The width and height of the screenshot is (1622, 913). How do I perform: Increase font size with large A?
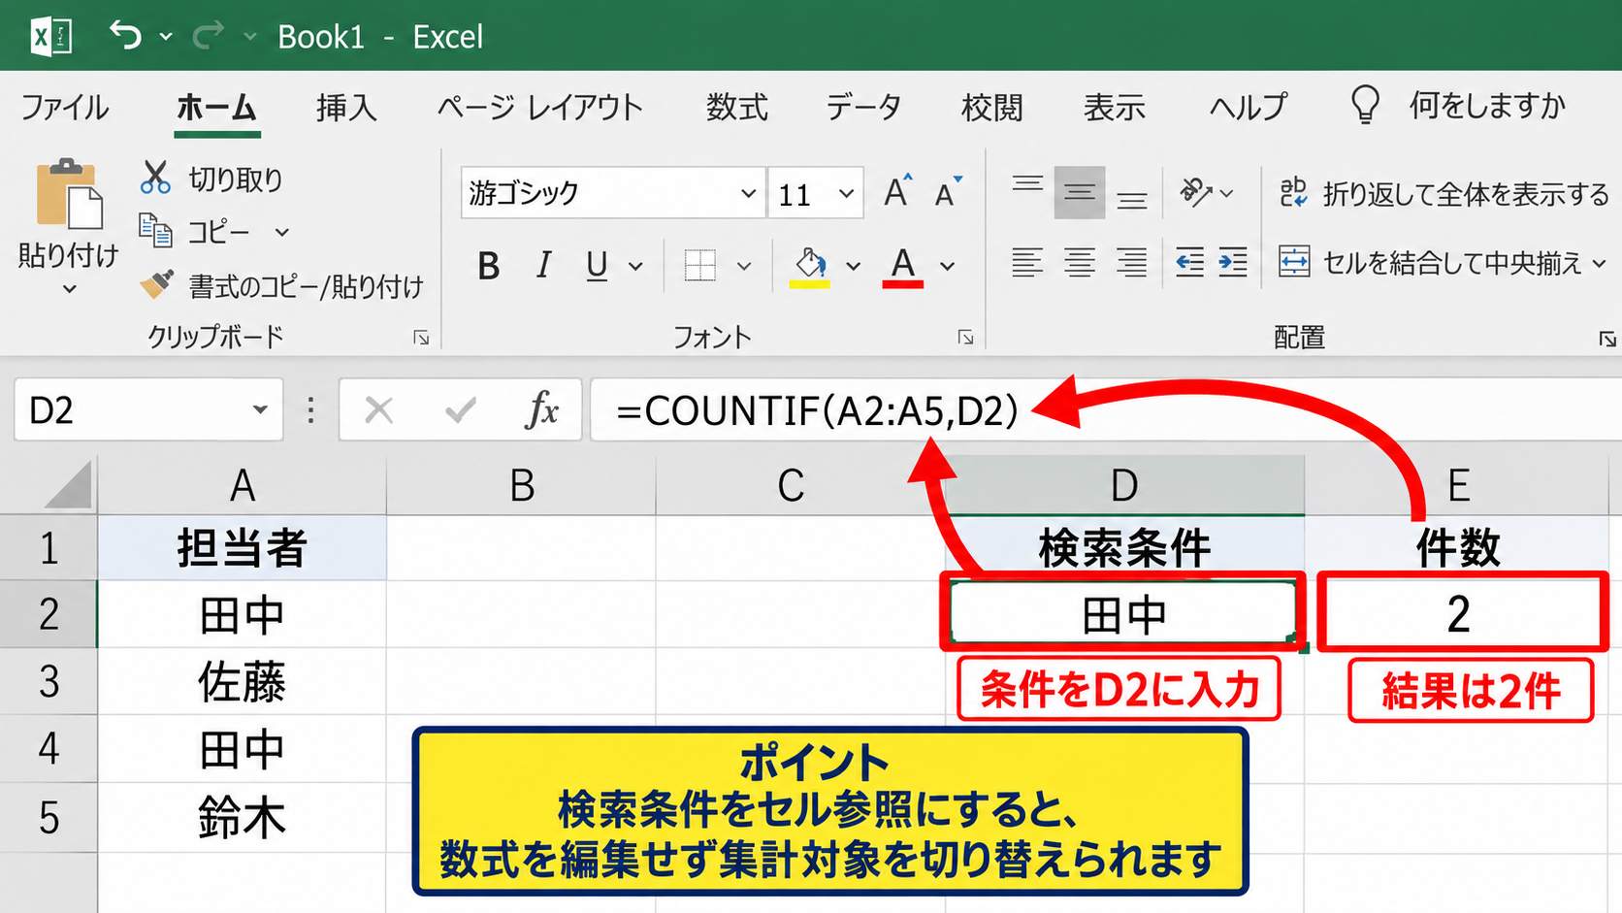(x=897, y=191)
